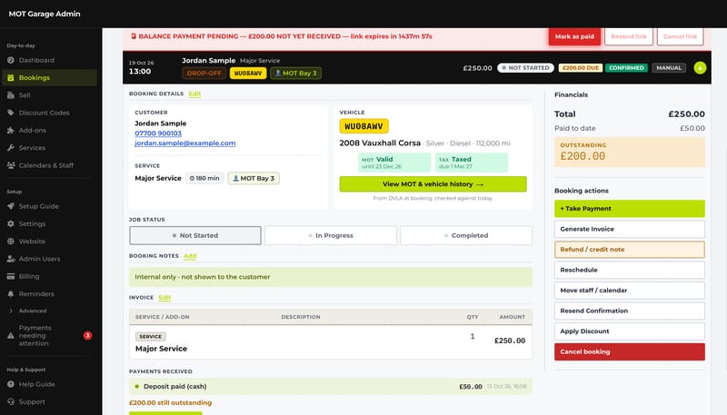Click the Sell bag icon

tap(11, 95)
